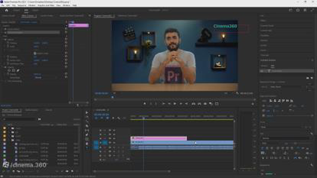Open Program Monitor button editor plus icon
317x178 pixels.
pos(253,104)
